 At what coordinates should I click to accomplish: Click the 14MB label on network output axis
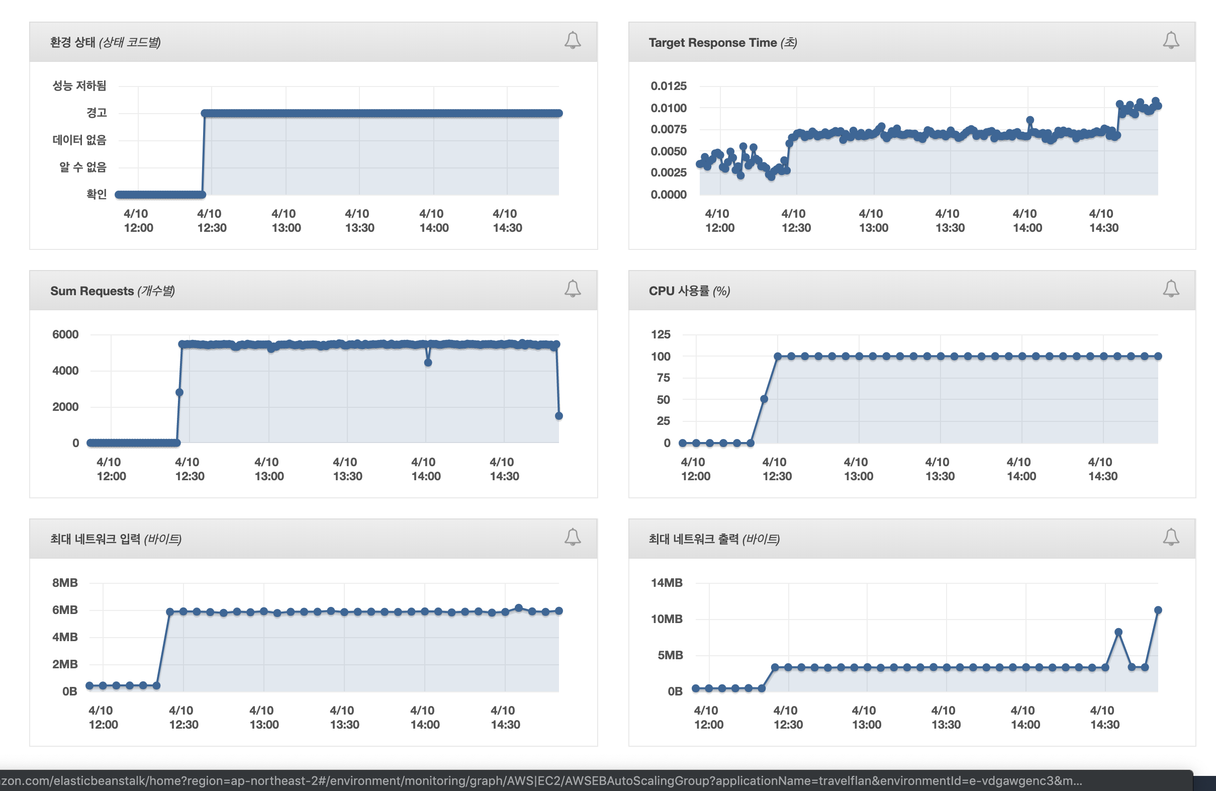click(x=666, y=582)
